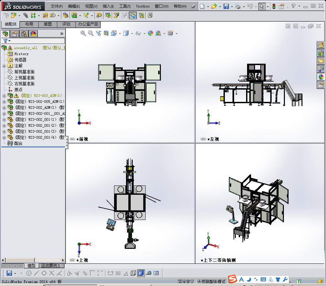Expand the 注解 annotations tree node
326x286 pixels.
coord(4,66)
